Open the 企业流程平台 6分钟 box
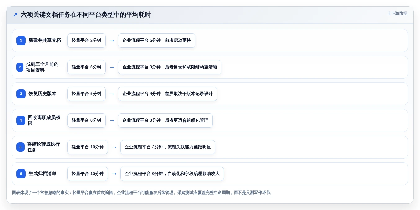 pos(172,174)
